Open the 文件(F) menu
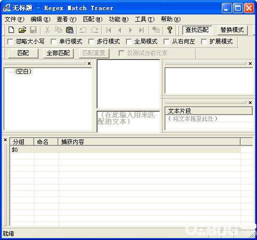 (x=14, y=19)
